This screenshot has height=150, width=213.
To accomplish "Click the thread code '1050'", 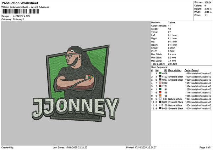I will click(188, 74).
